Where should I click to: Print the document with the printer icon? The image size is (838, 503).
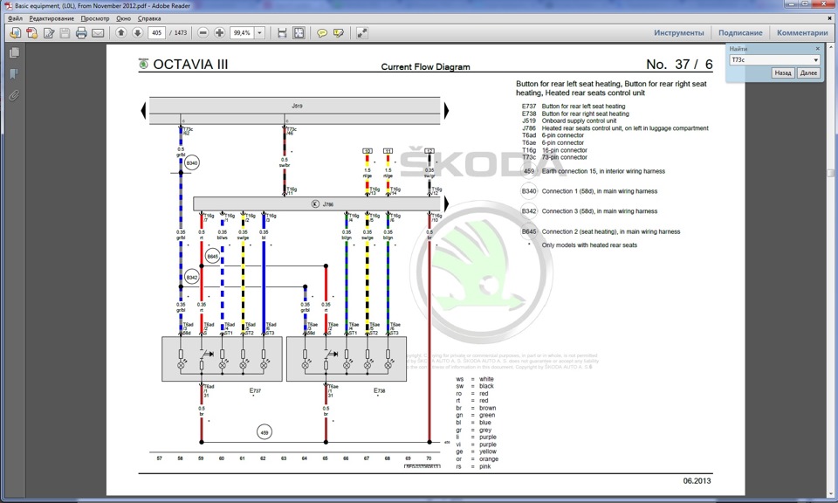[81, 33]
